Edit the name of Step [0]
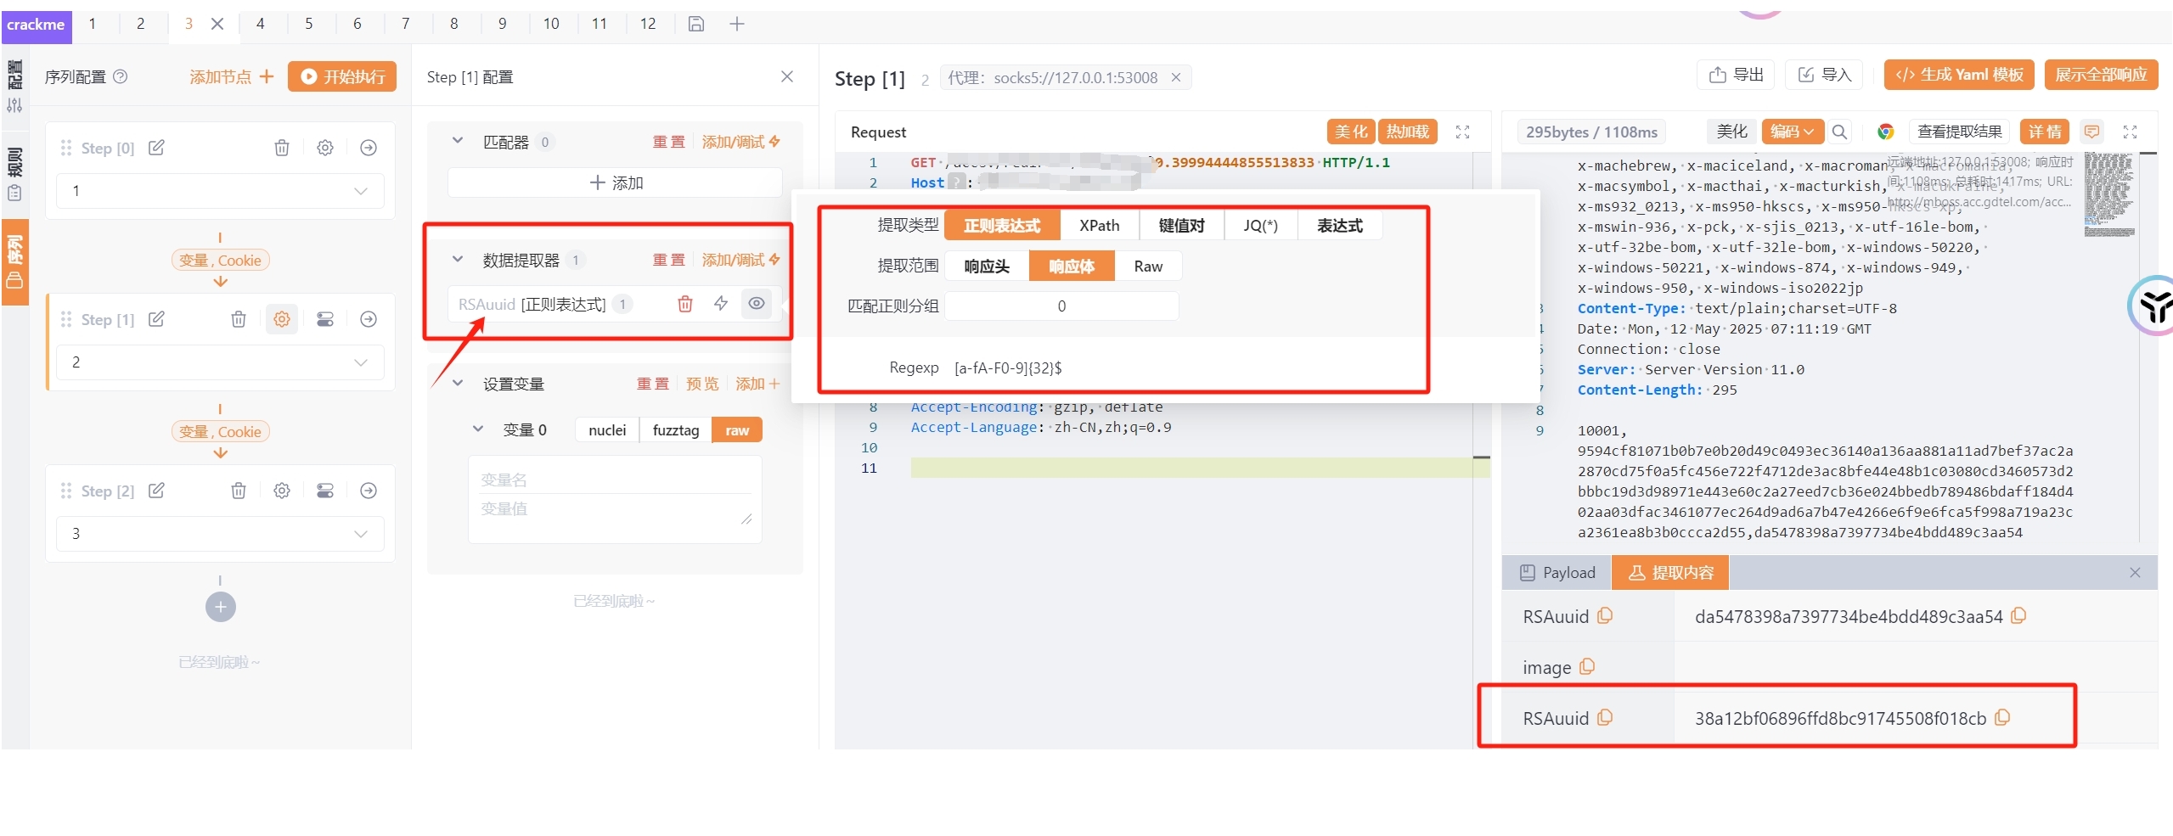Viewport: 2173px width, 836px height. pos(156,148)
